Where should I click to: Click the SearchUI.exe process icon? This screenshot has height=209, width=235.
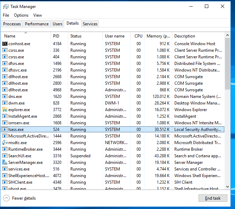pos(5,156)
